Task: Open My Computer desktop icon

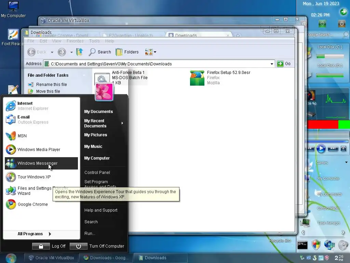Action: [x=13, y=9]
